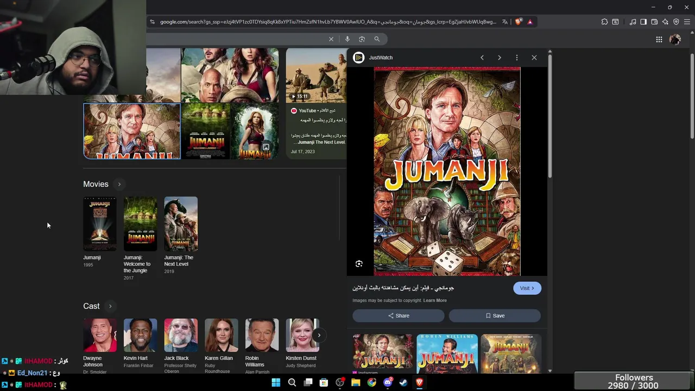The height and width of the screenshot is (391, 695).
Task: Clear the Google search box text
Action: (x=331, y=39)
